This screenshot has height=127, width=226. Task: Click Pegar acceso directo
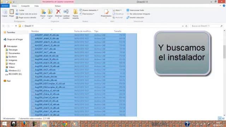coord(26,17)
